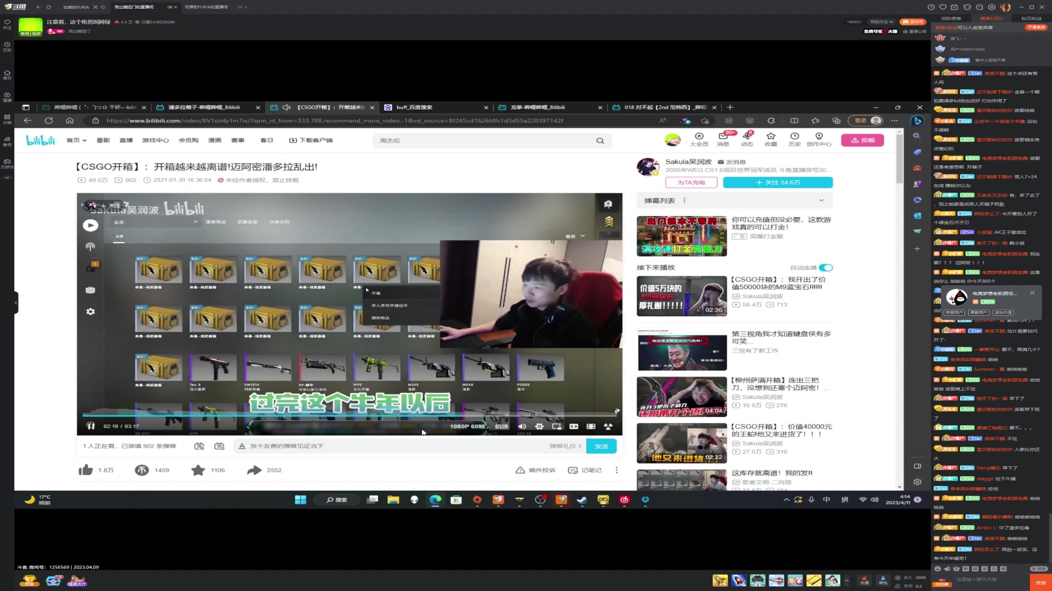The width and height of the screenshot is (1052, 591).
Task: Click the horn icon in Douyu chat toolbar
Action: (947, 569)
